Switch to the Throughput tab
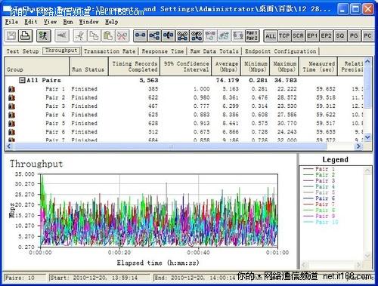 click(61, 51)
